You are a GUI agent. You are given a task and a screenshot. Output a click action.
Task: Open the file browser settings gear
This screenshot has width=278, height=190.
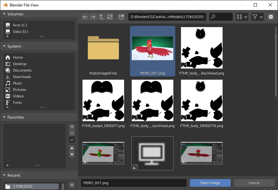click(271, 17)
